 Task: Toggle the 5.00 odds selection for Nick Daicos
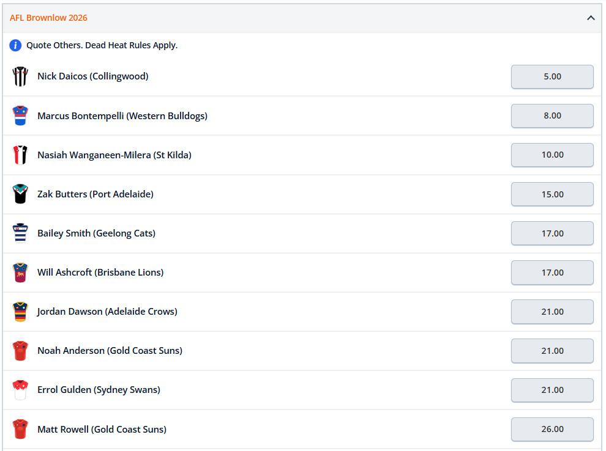click(552, 76)
